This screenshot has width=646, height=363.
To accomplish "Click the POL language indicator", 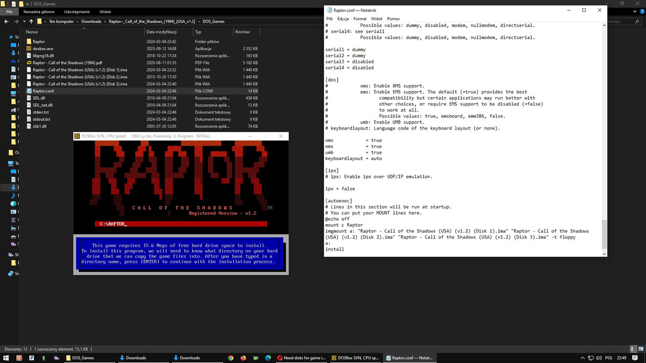I will pos(609,358).
